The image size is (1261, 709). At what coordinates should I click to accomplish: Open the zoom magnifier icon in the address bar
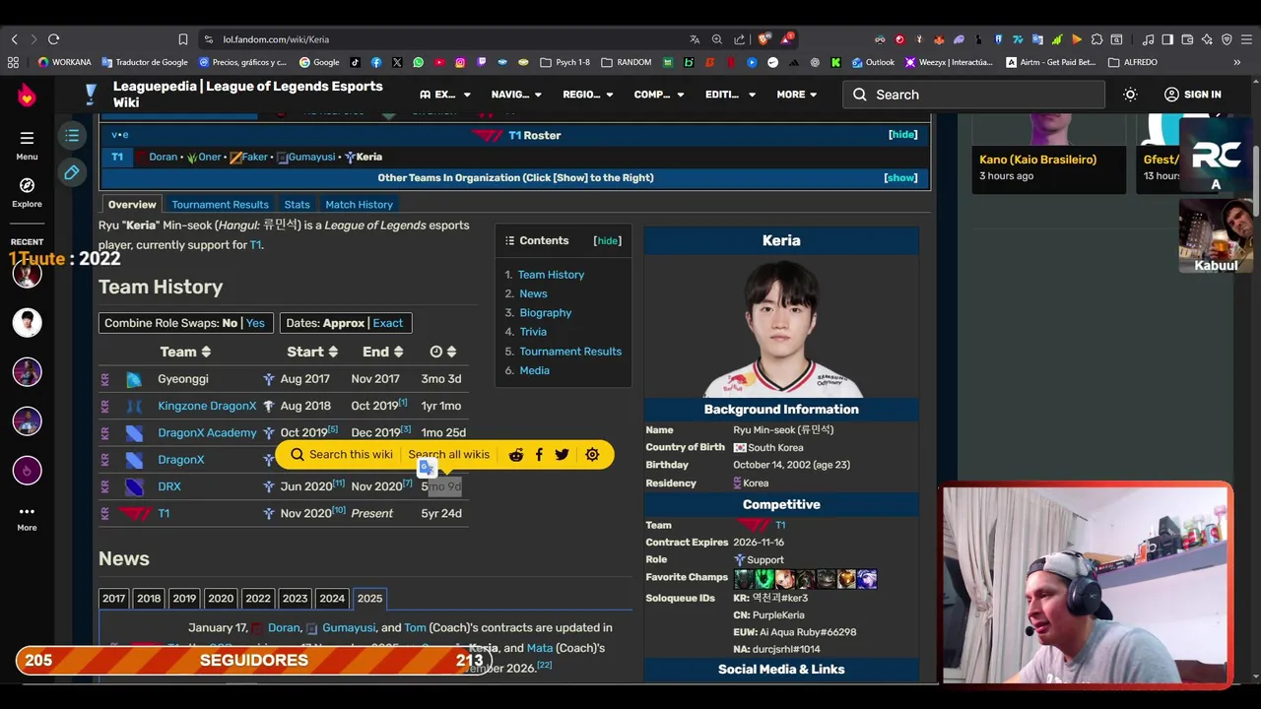[x=717, y=39]
